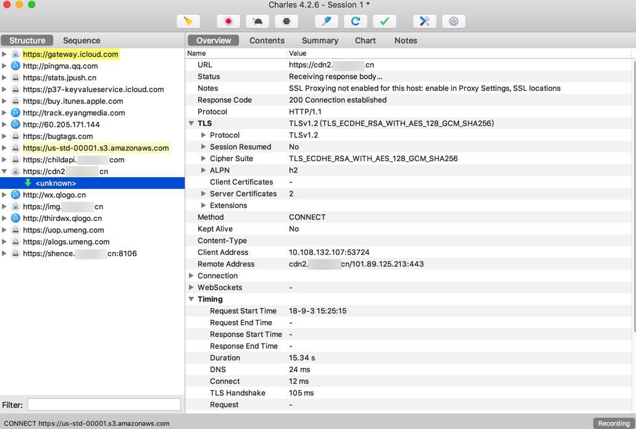Screen dimensions: 636x429
Task: Open the Notes tab
Action: (x=406, y=41)
